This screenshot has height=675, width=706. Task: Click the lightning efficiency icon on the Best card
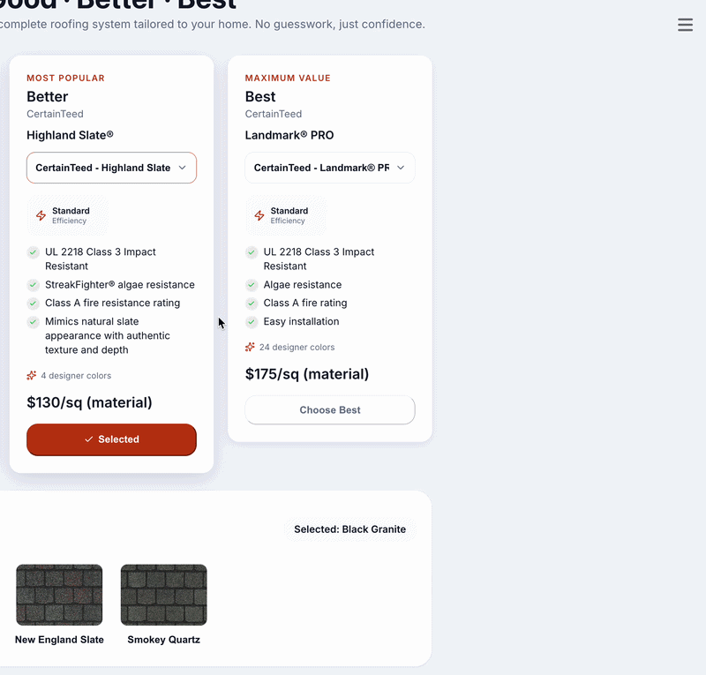point(259,215)
